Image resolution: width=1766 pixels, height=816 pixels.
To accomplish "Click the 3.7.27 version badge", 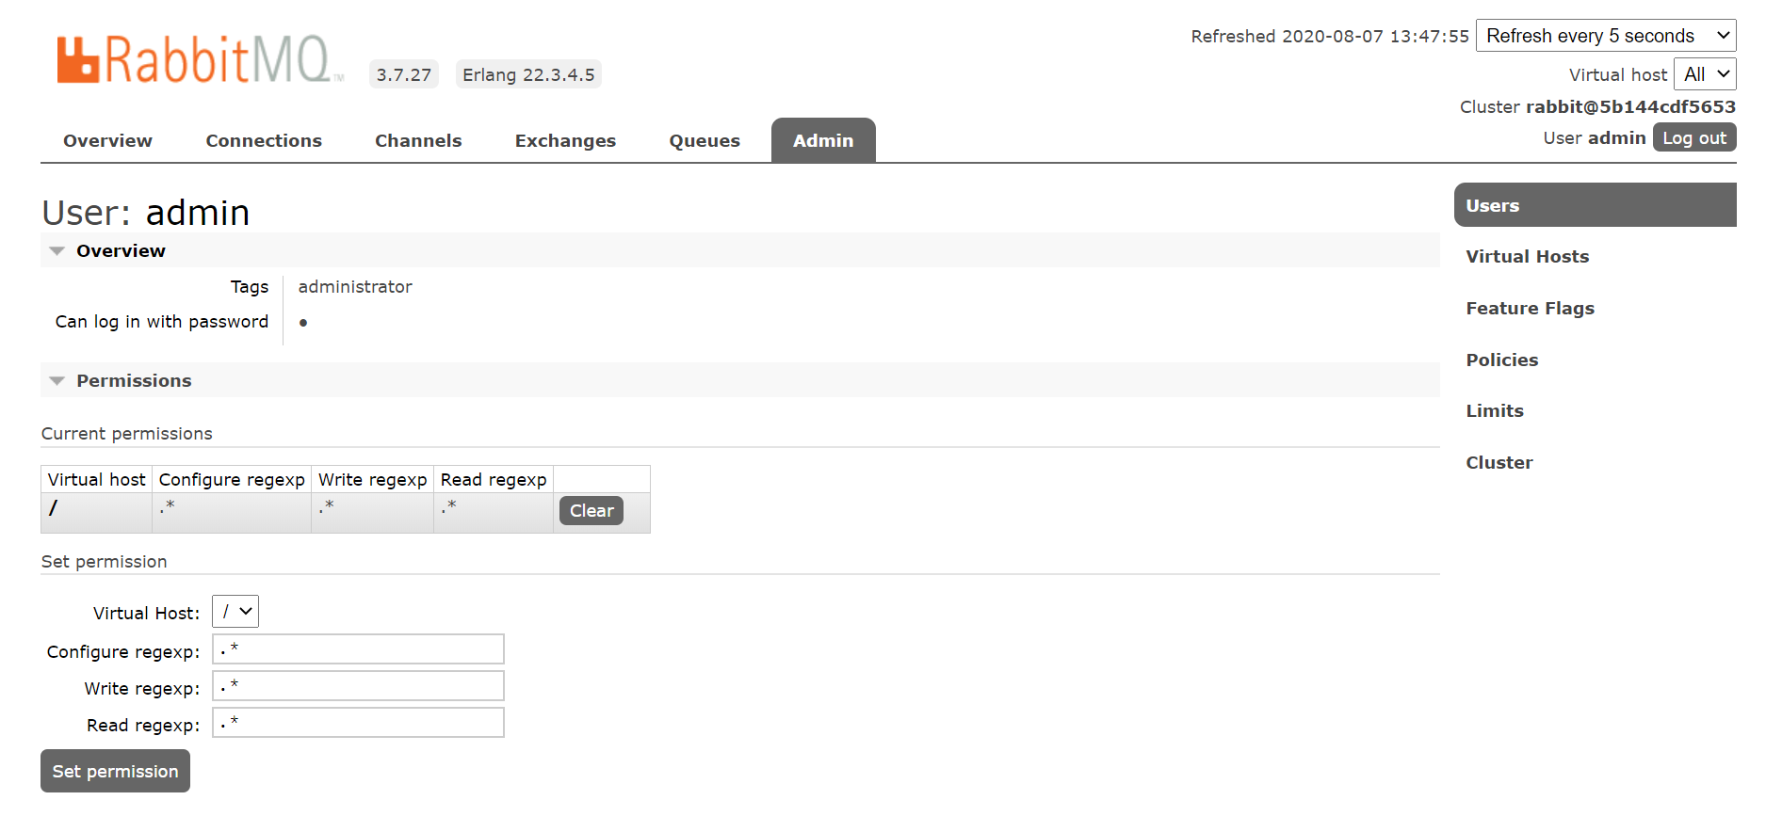I will [403, 74].
